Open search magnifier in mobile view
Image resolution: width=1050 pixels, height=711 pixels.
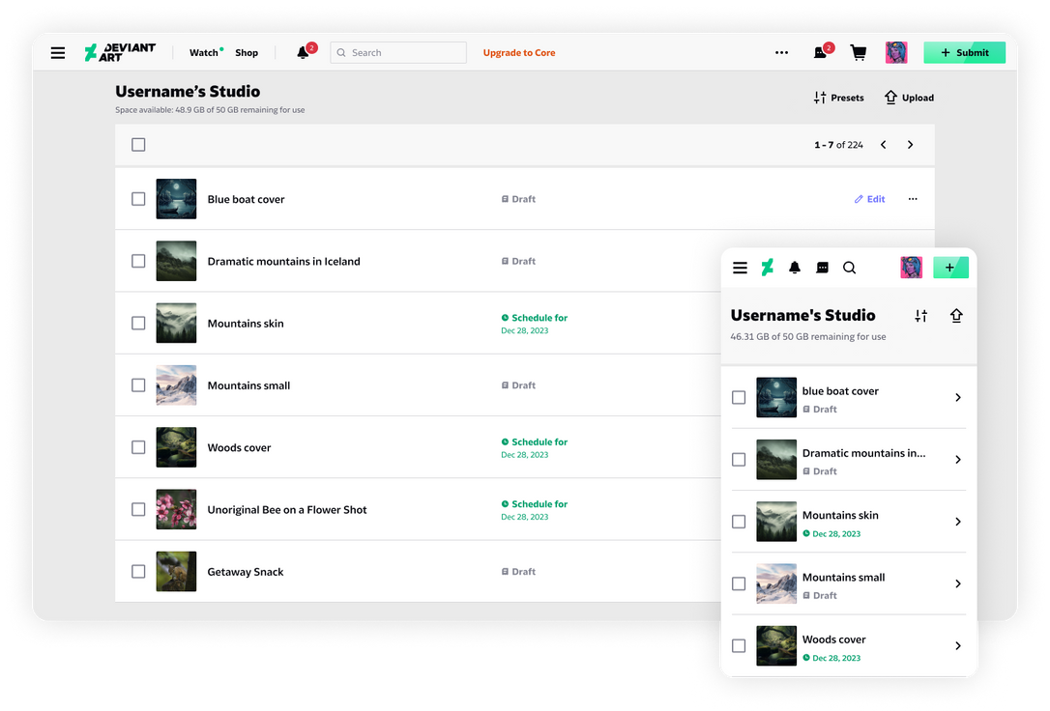click(849, 268)
